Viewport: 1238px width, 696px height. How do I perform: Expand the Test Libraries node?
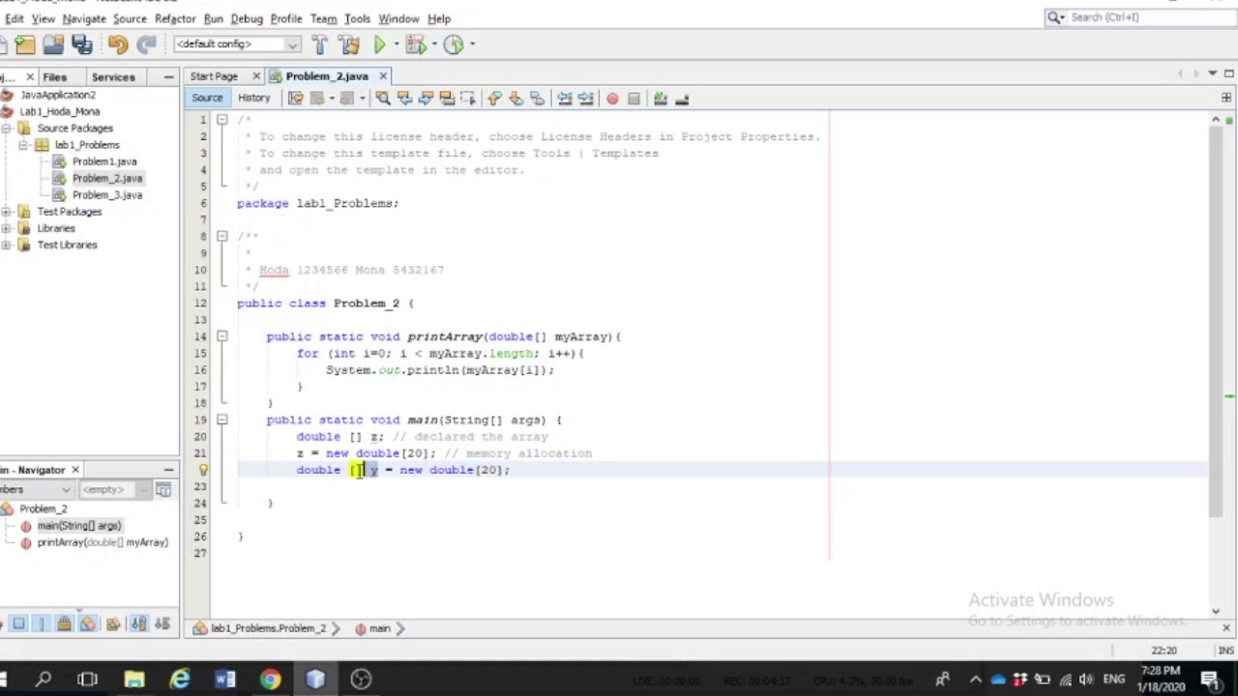(7, 245)
